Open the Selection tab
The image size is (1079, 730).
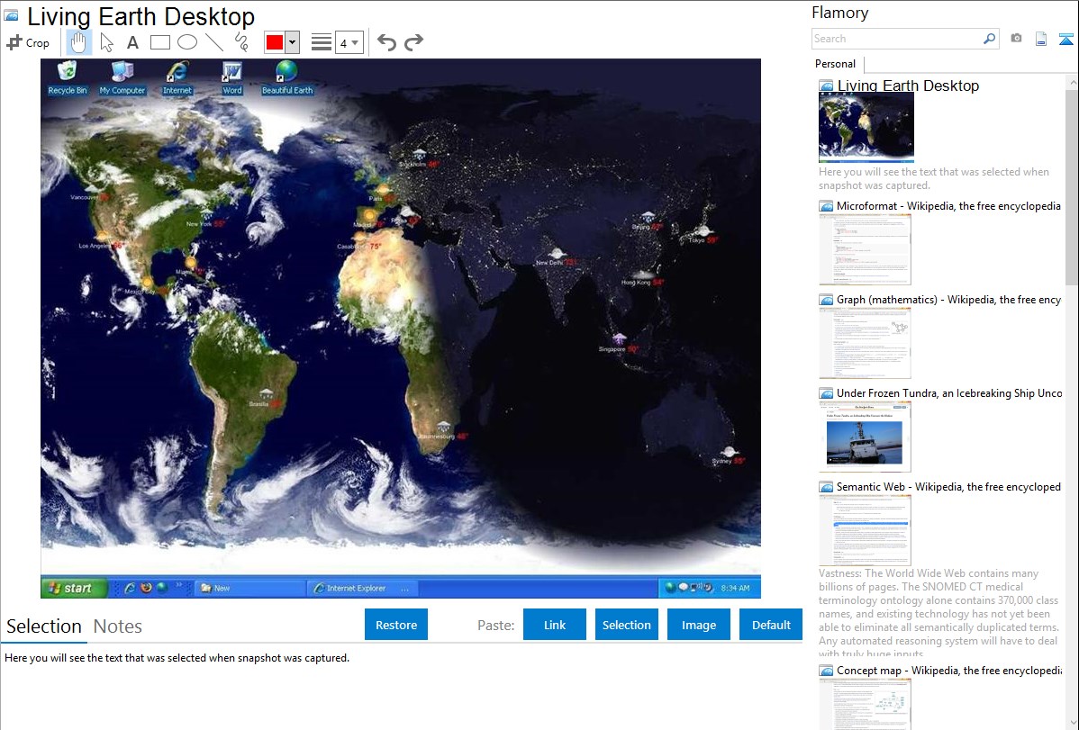44,626
